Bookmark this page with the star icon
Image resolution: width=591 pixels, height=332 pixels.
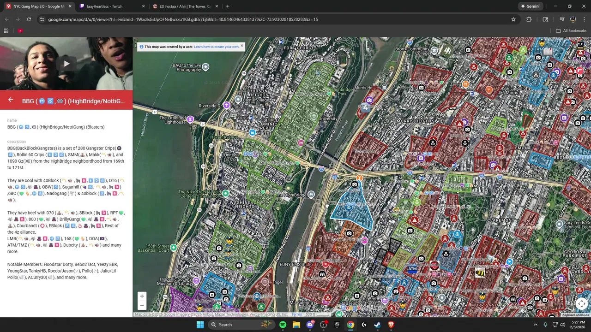513,19
